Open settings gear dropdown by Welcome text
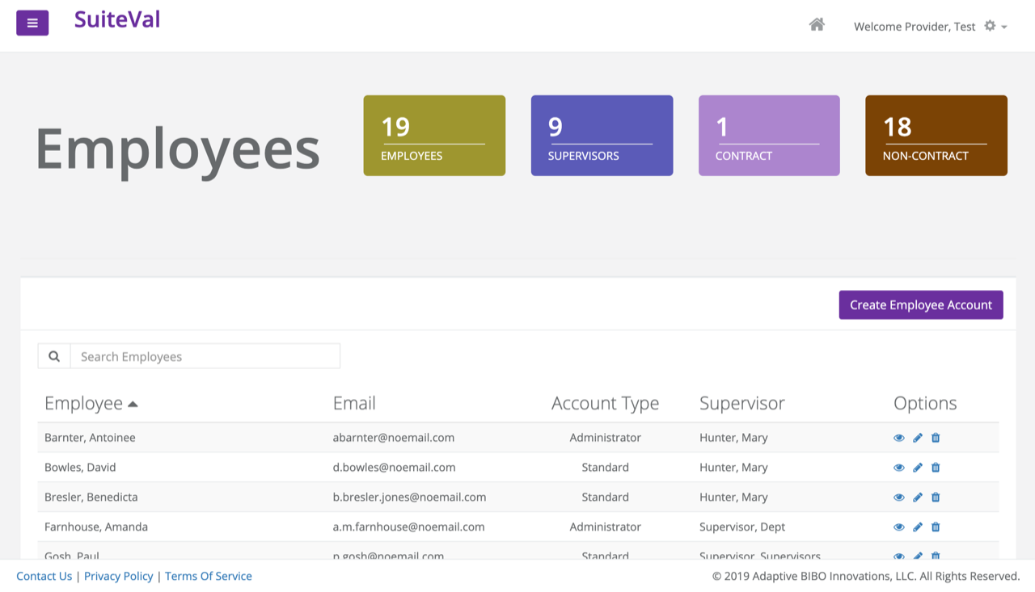 pos(995,27)
